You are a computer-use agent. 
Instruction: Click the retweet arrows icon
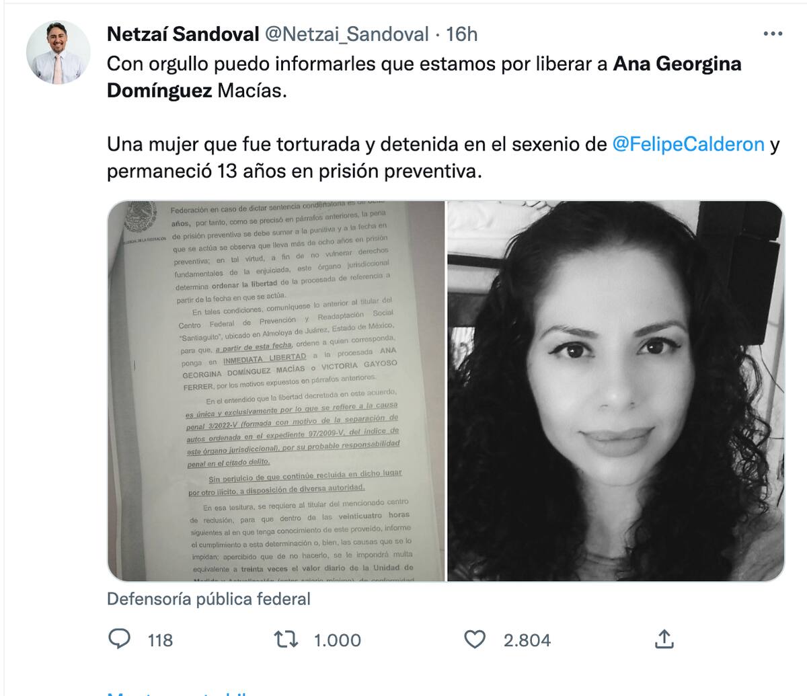click(x=286, y=639)
